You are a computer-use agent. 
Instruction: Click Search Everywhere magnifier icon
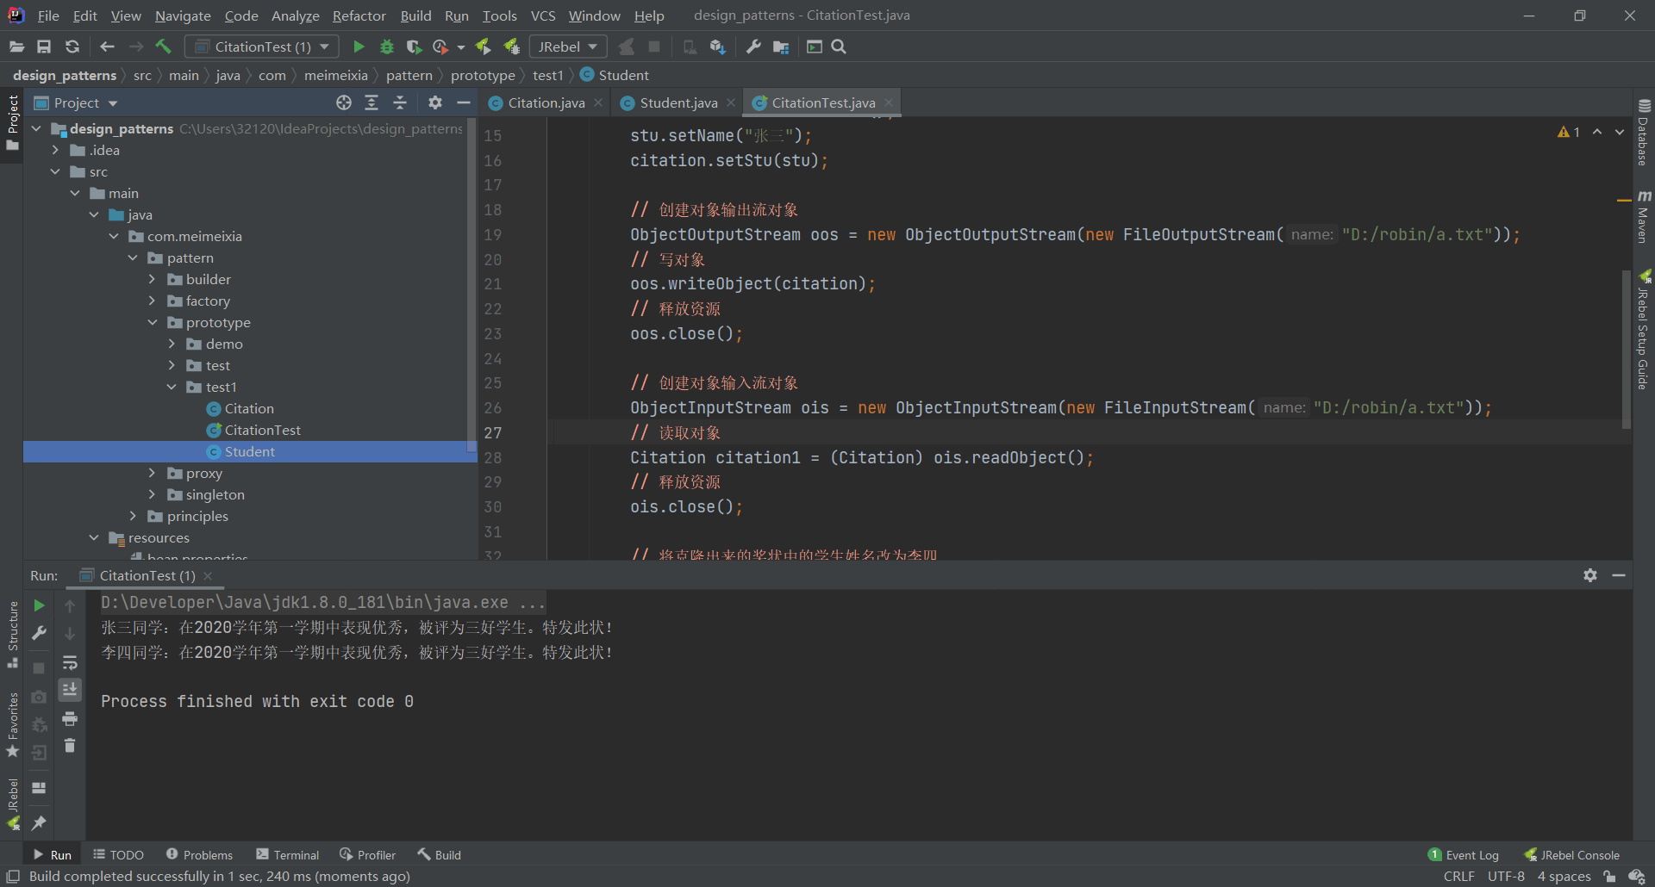click(839, 47)
